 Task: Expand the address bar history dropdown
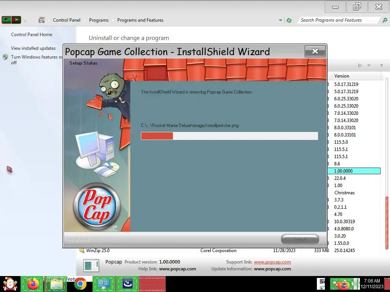280,20
